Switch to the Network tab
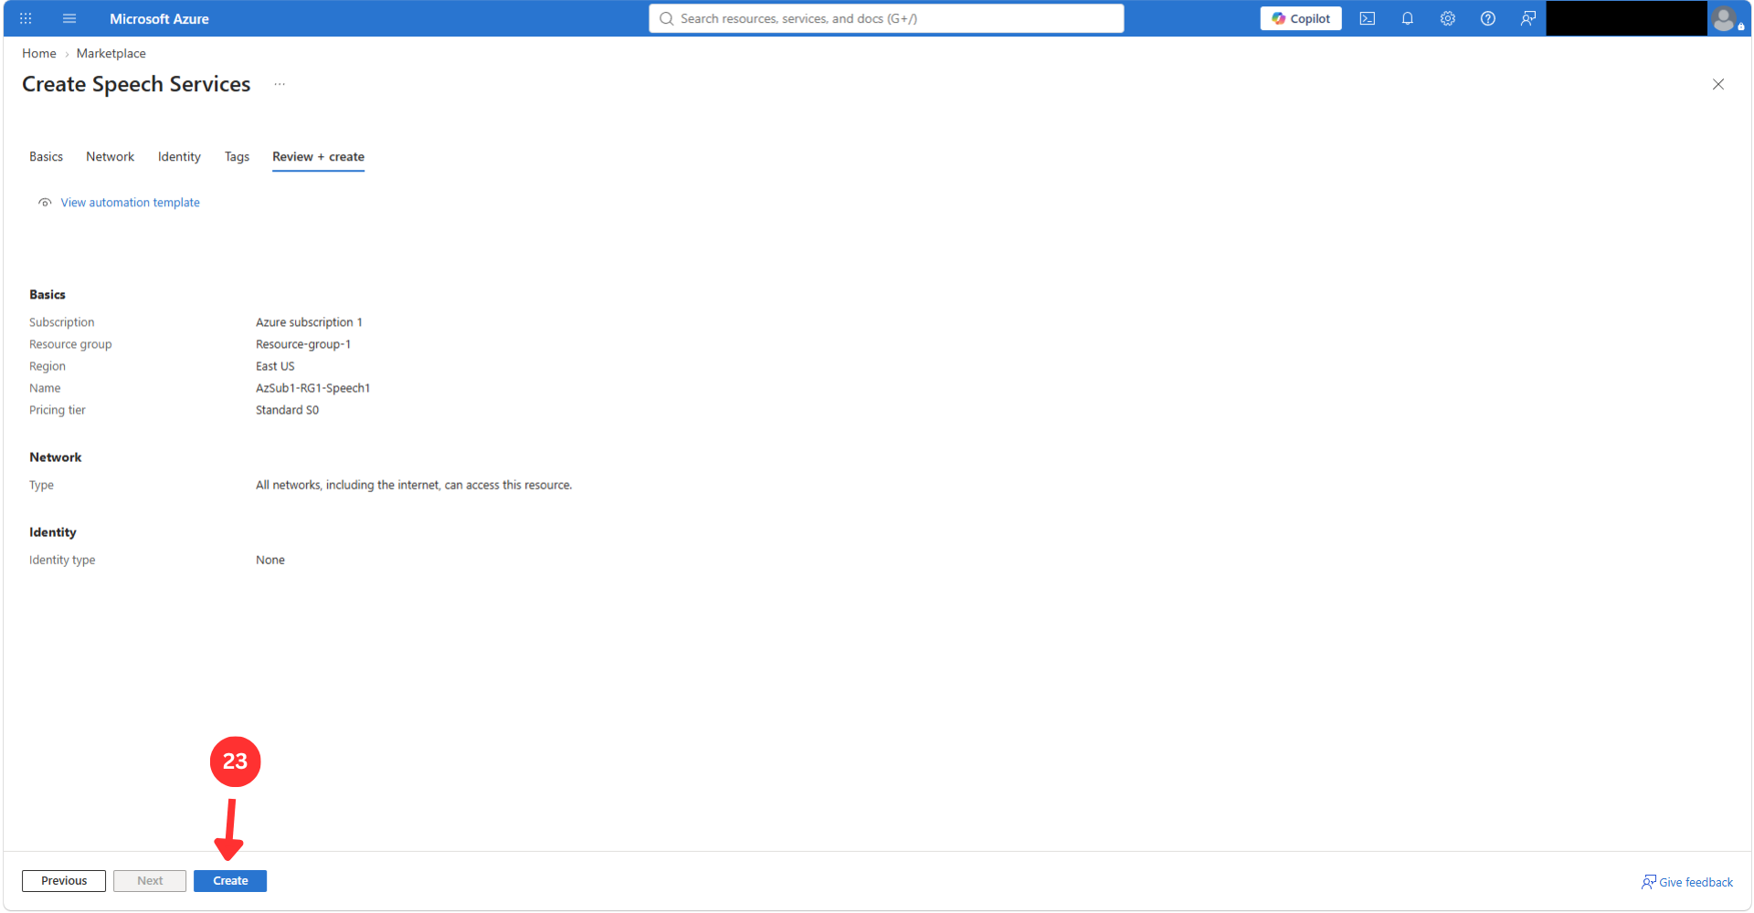1754x913 pixels. point(111,157)
